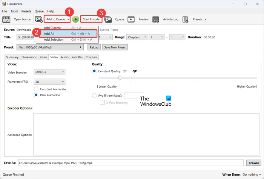The width and height of the screenshot is (264, 179).
Task: Click the Browse button
Action: (x=254, y=163)
